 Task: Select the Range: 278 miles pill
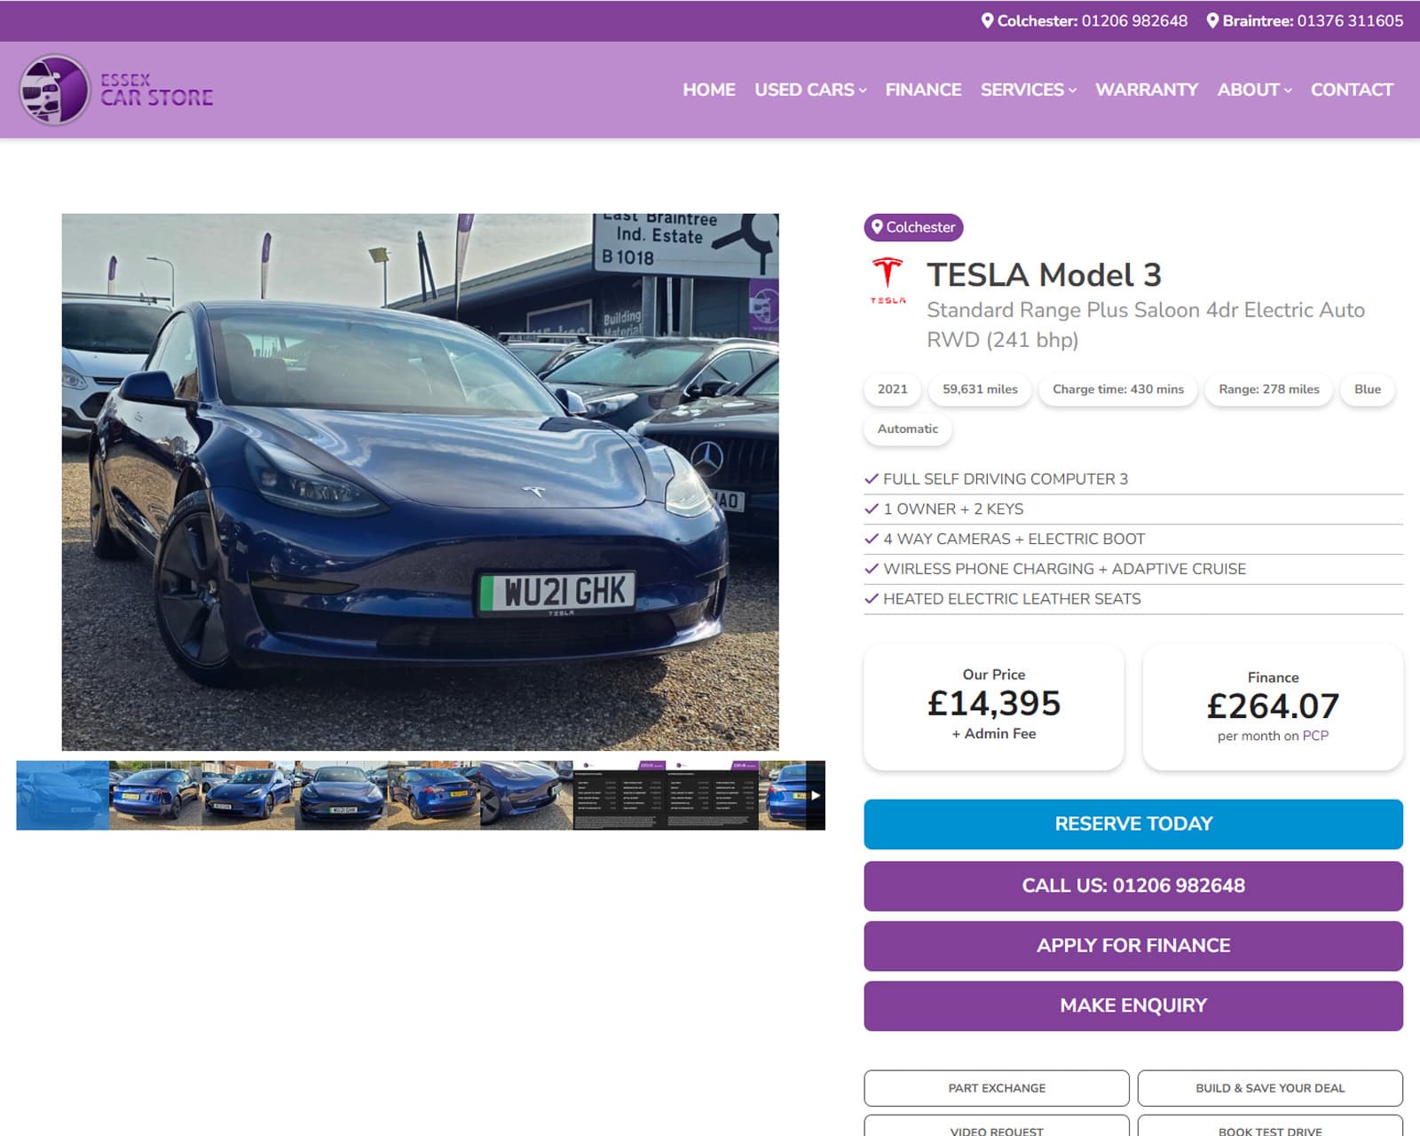pos(1268,389)
